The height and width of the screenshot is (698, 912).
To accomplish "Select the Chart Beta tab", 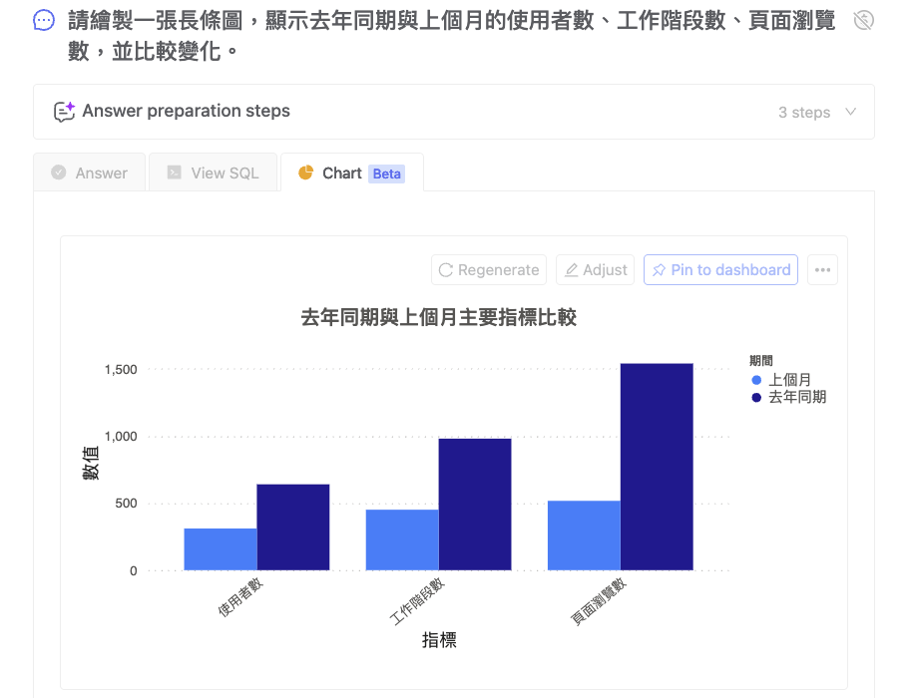I will pos(352,173).
